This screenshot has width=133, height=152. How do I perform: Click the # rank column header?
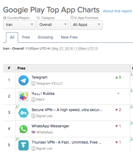9,68
